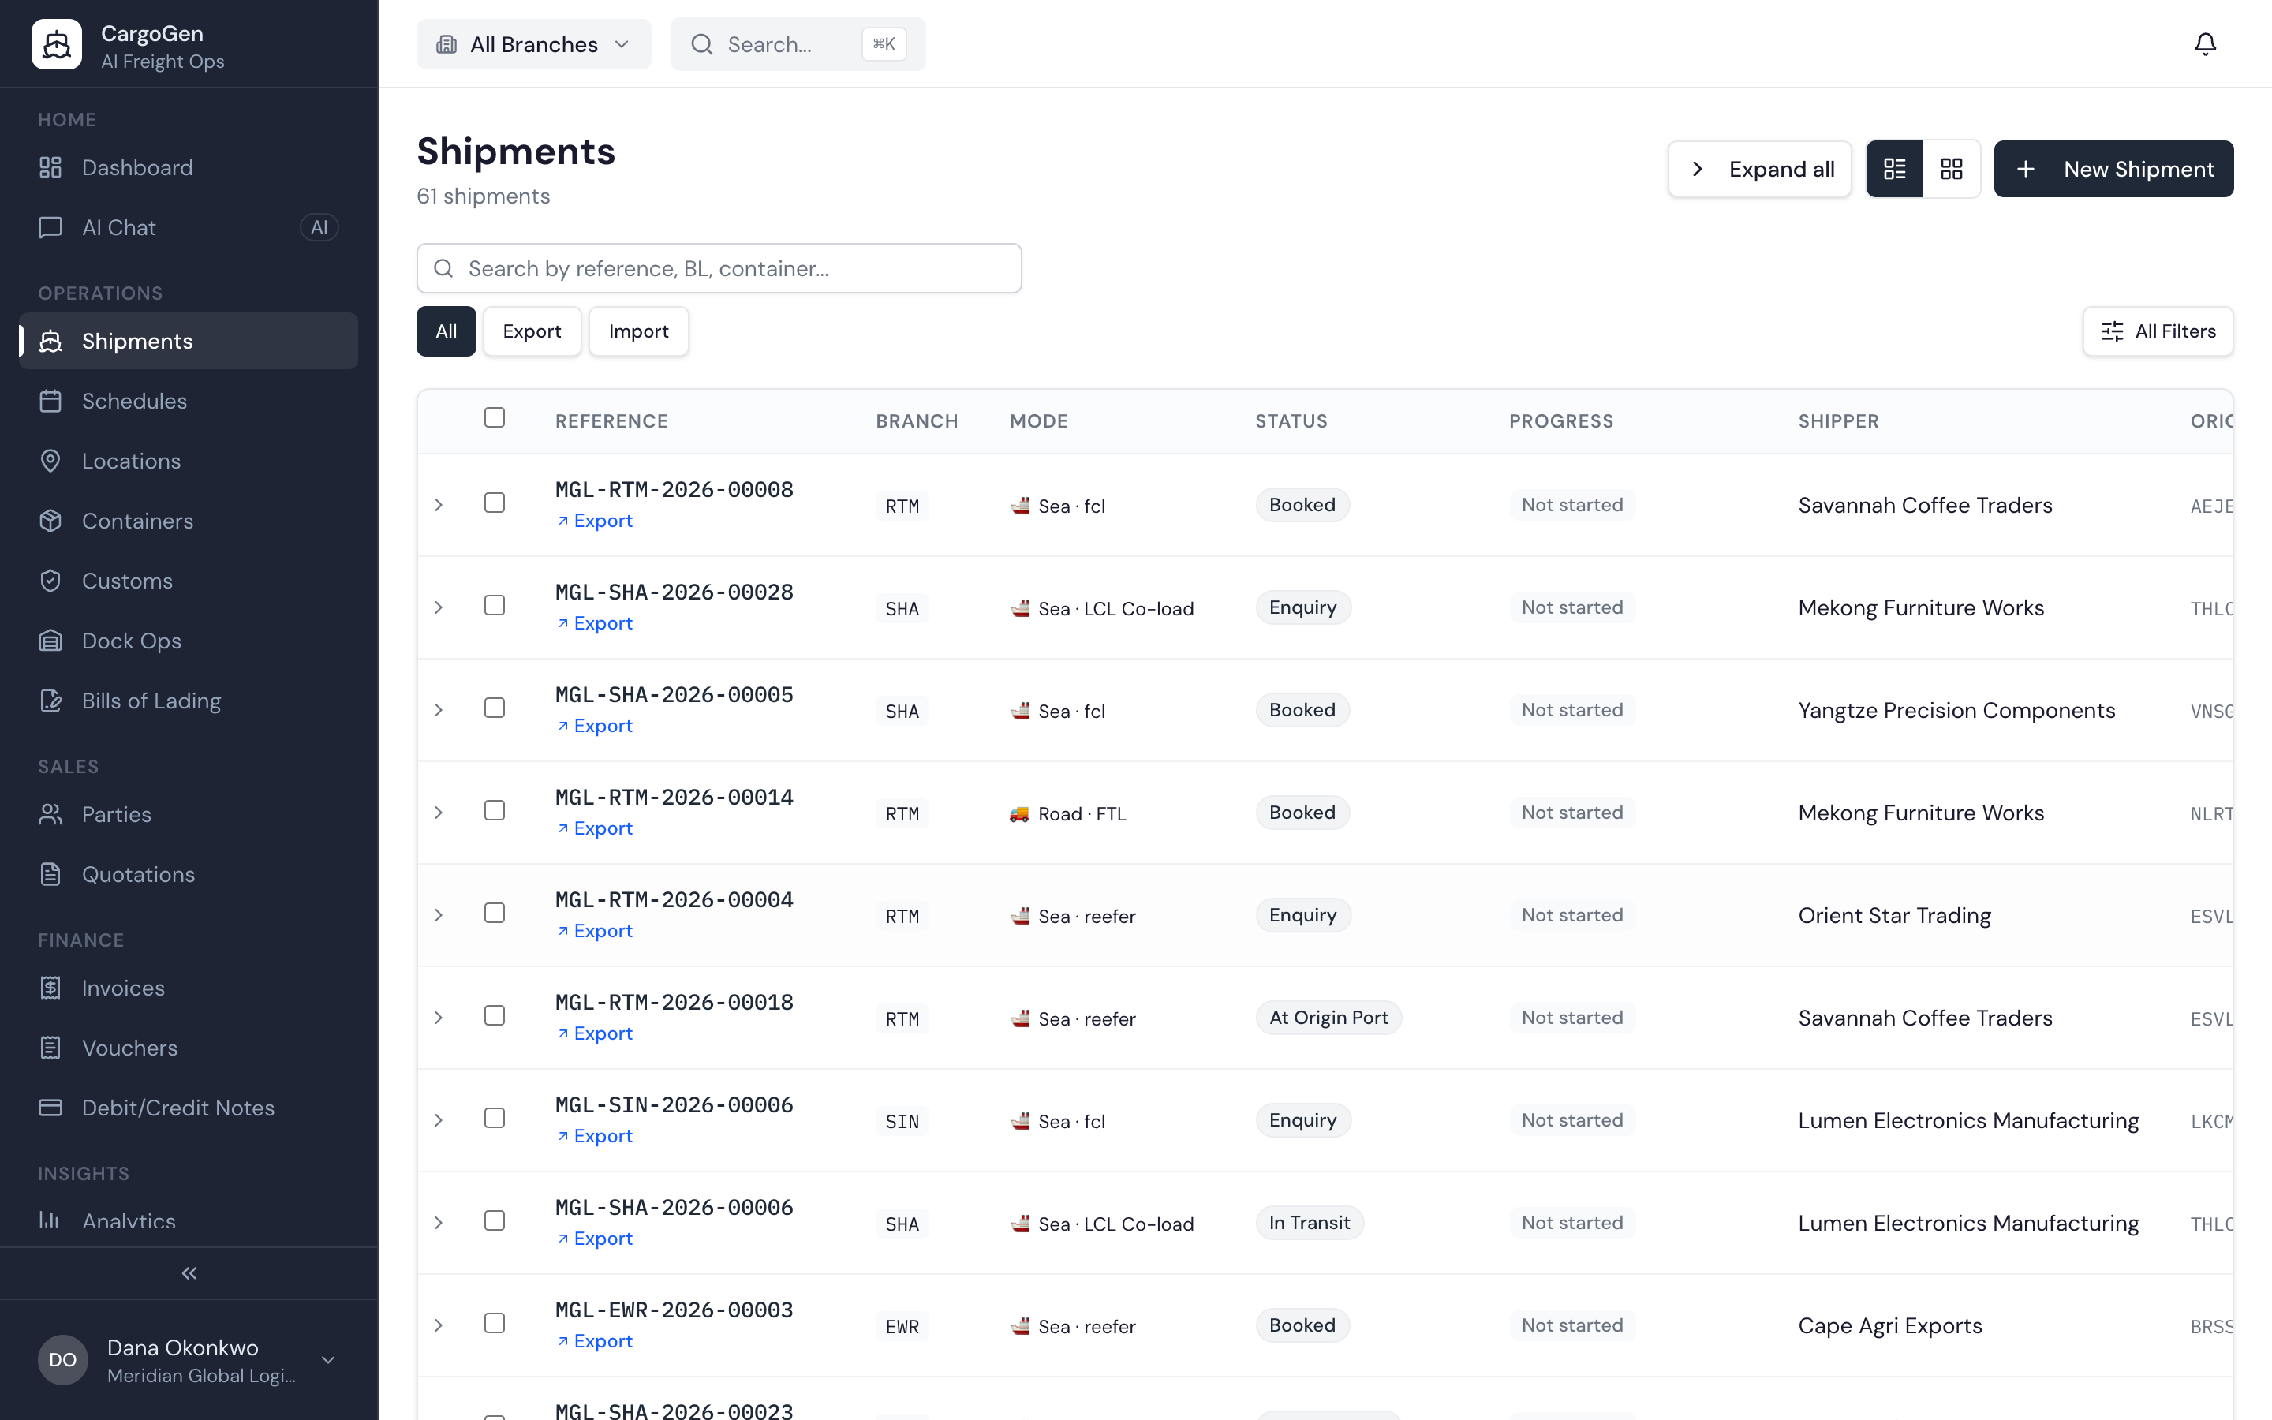Screen dimensions: 2272x1420
Task: Tick checkbox for MGL-SHA-2026-00005
Action: tap(495, 708)
